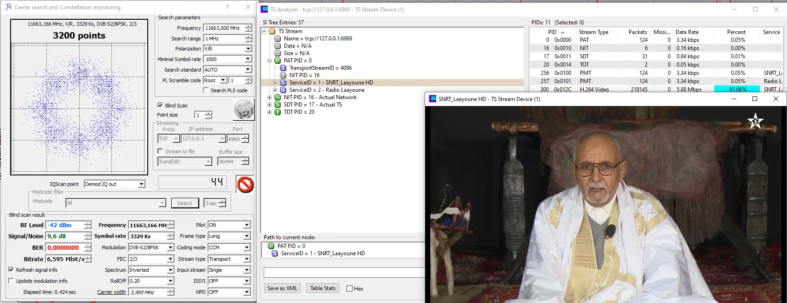
Task: Click the help question mark in Carrier search
Action: click(x=227, y=7)
